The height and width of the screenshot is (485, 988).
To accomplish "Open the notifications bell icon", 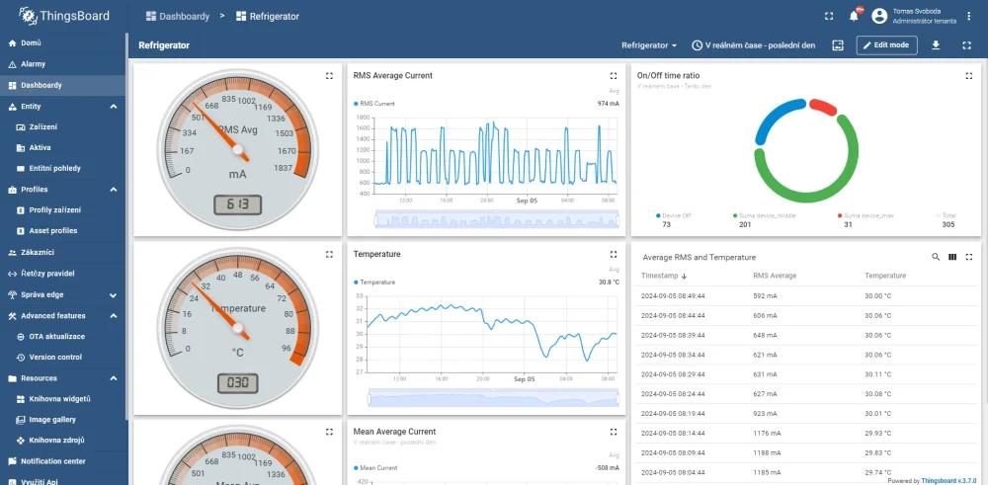I will point(854,17).
